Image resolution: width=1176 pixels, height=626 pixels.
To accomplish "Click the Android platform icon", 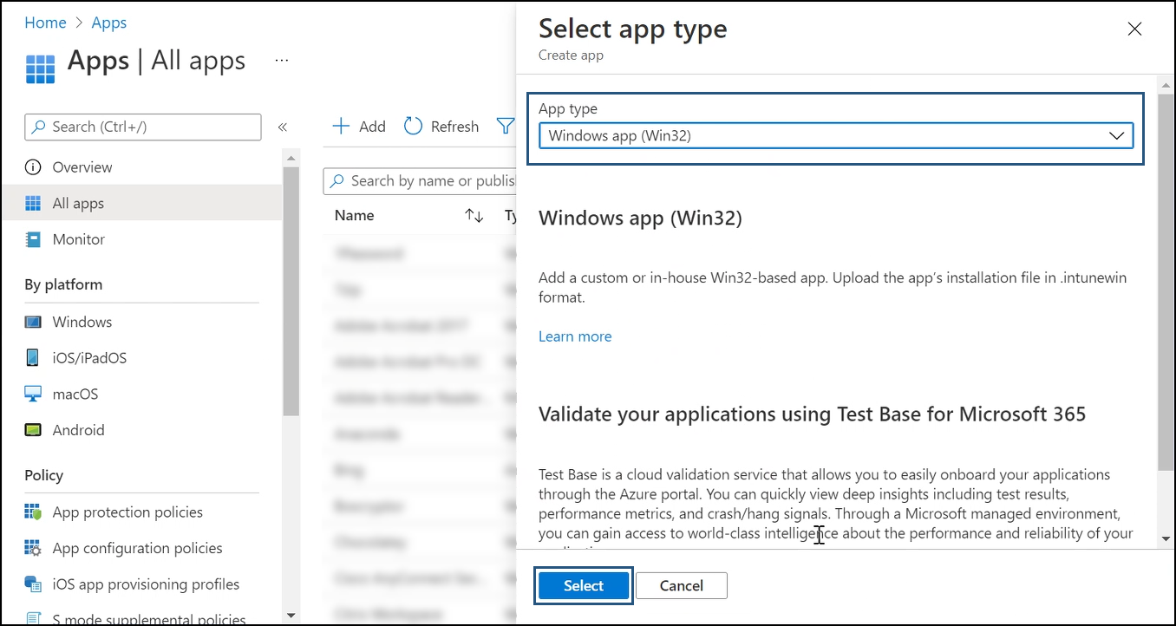I will coord(33,430).
